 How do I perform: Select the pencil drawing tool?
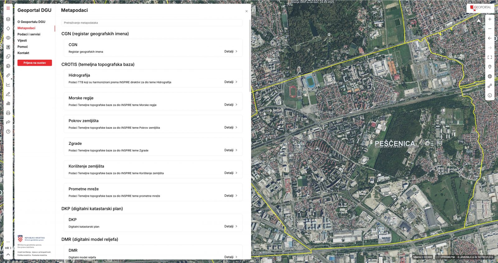point(8,94)
